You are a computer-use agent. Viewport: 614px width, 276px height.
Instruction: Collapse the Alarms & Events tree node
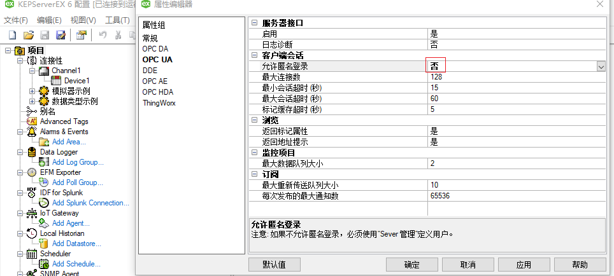(20, 132)
